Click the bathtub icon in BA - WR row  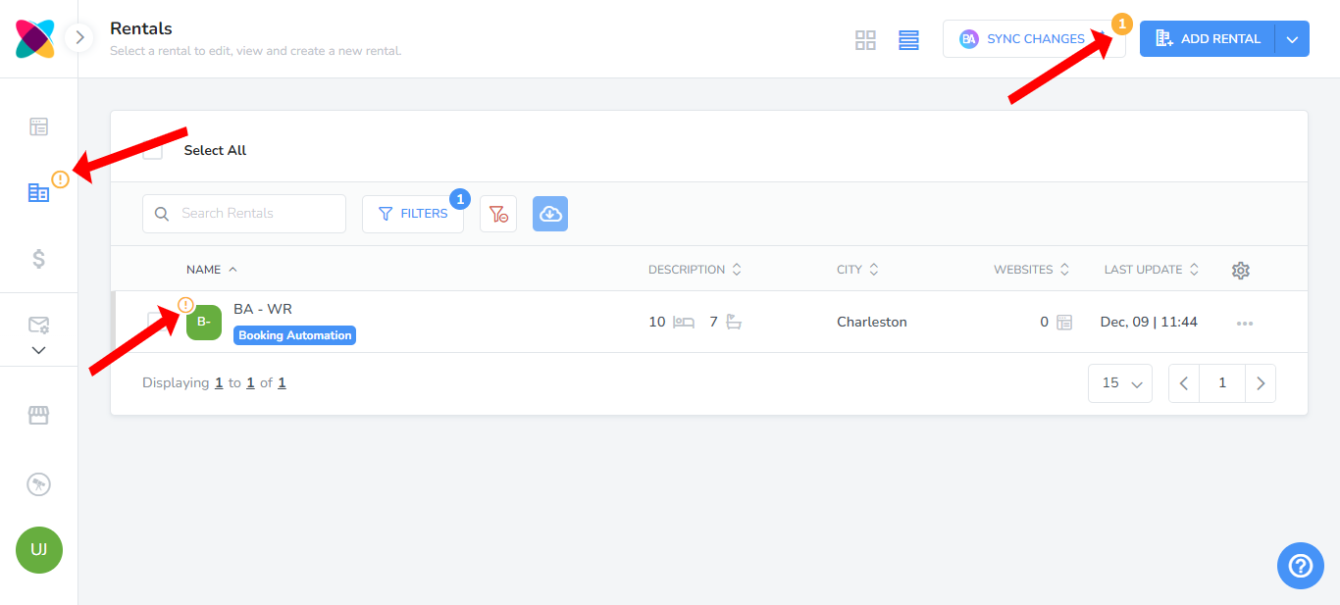pos(734,322)
